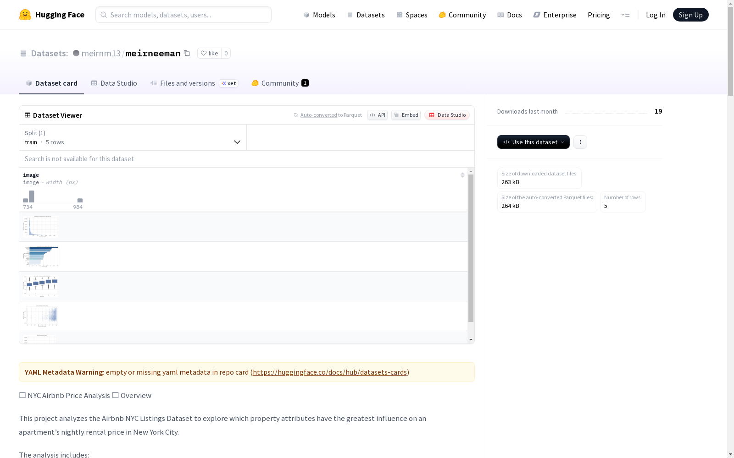Open the Datasets menu item
The height and width of the screenshot is (458, 734).
(x=366, y=15)
